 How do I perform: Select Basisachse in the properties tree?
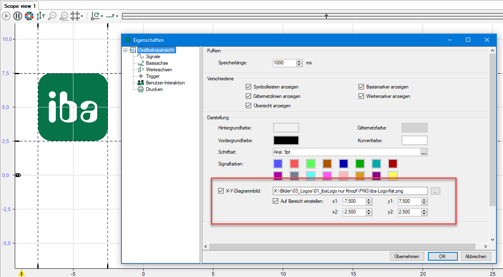coord(157,63)
